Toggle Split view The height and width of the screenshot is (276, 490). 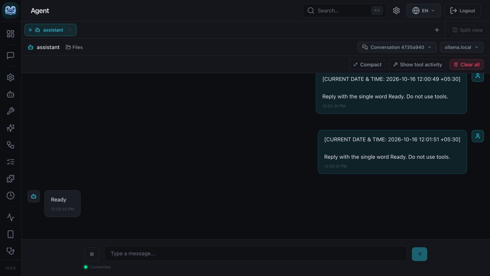tap(467, 30)
